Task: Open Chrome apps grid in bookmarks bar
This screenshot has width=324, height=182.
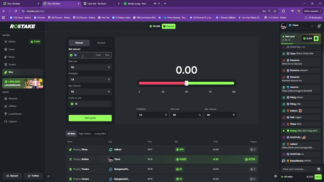Action: point(3,18)
